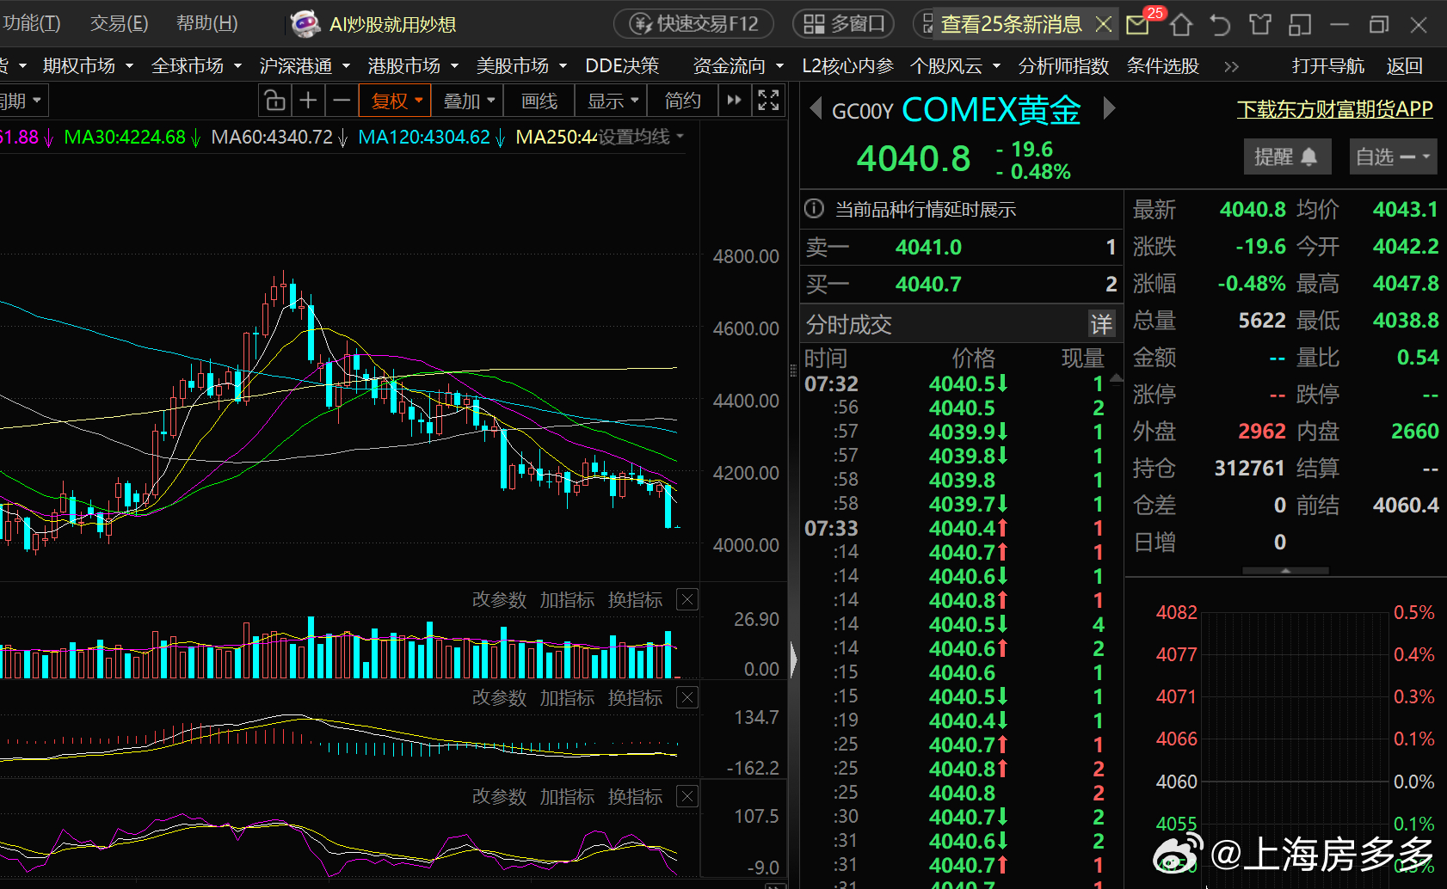
Task: Open the mail inbox icon with 25 badge
Action: coord(1138,24)
